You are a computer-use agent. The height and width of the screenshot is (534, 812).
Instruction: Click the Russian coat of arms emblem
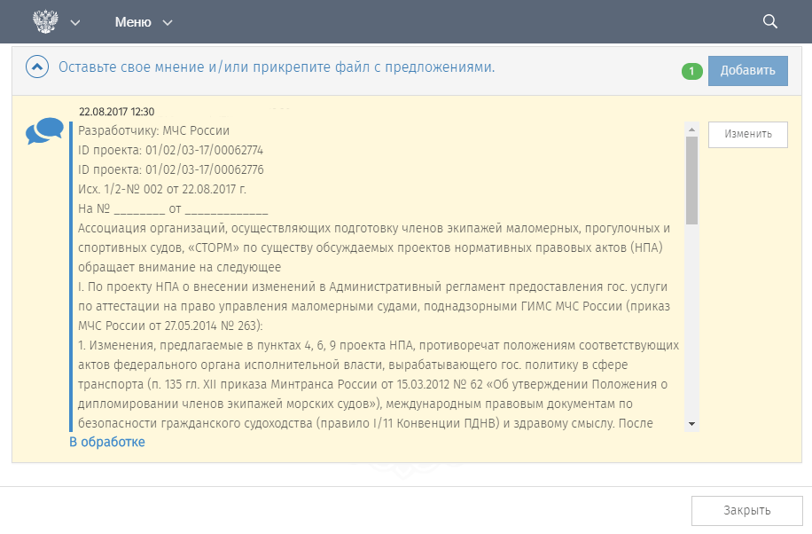click(45, 22)
